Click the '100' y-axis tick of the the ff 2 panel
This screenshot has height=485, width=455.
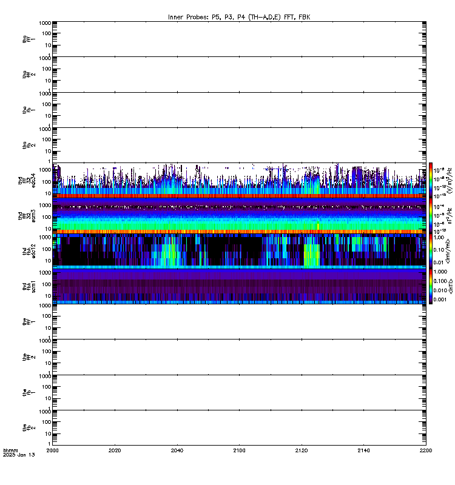pos(47,351)
